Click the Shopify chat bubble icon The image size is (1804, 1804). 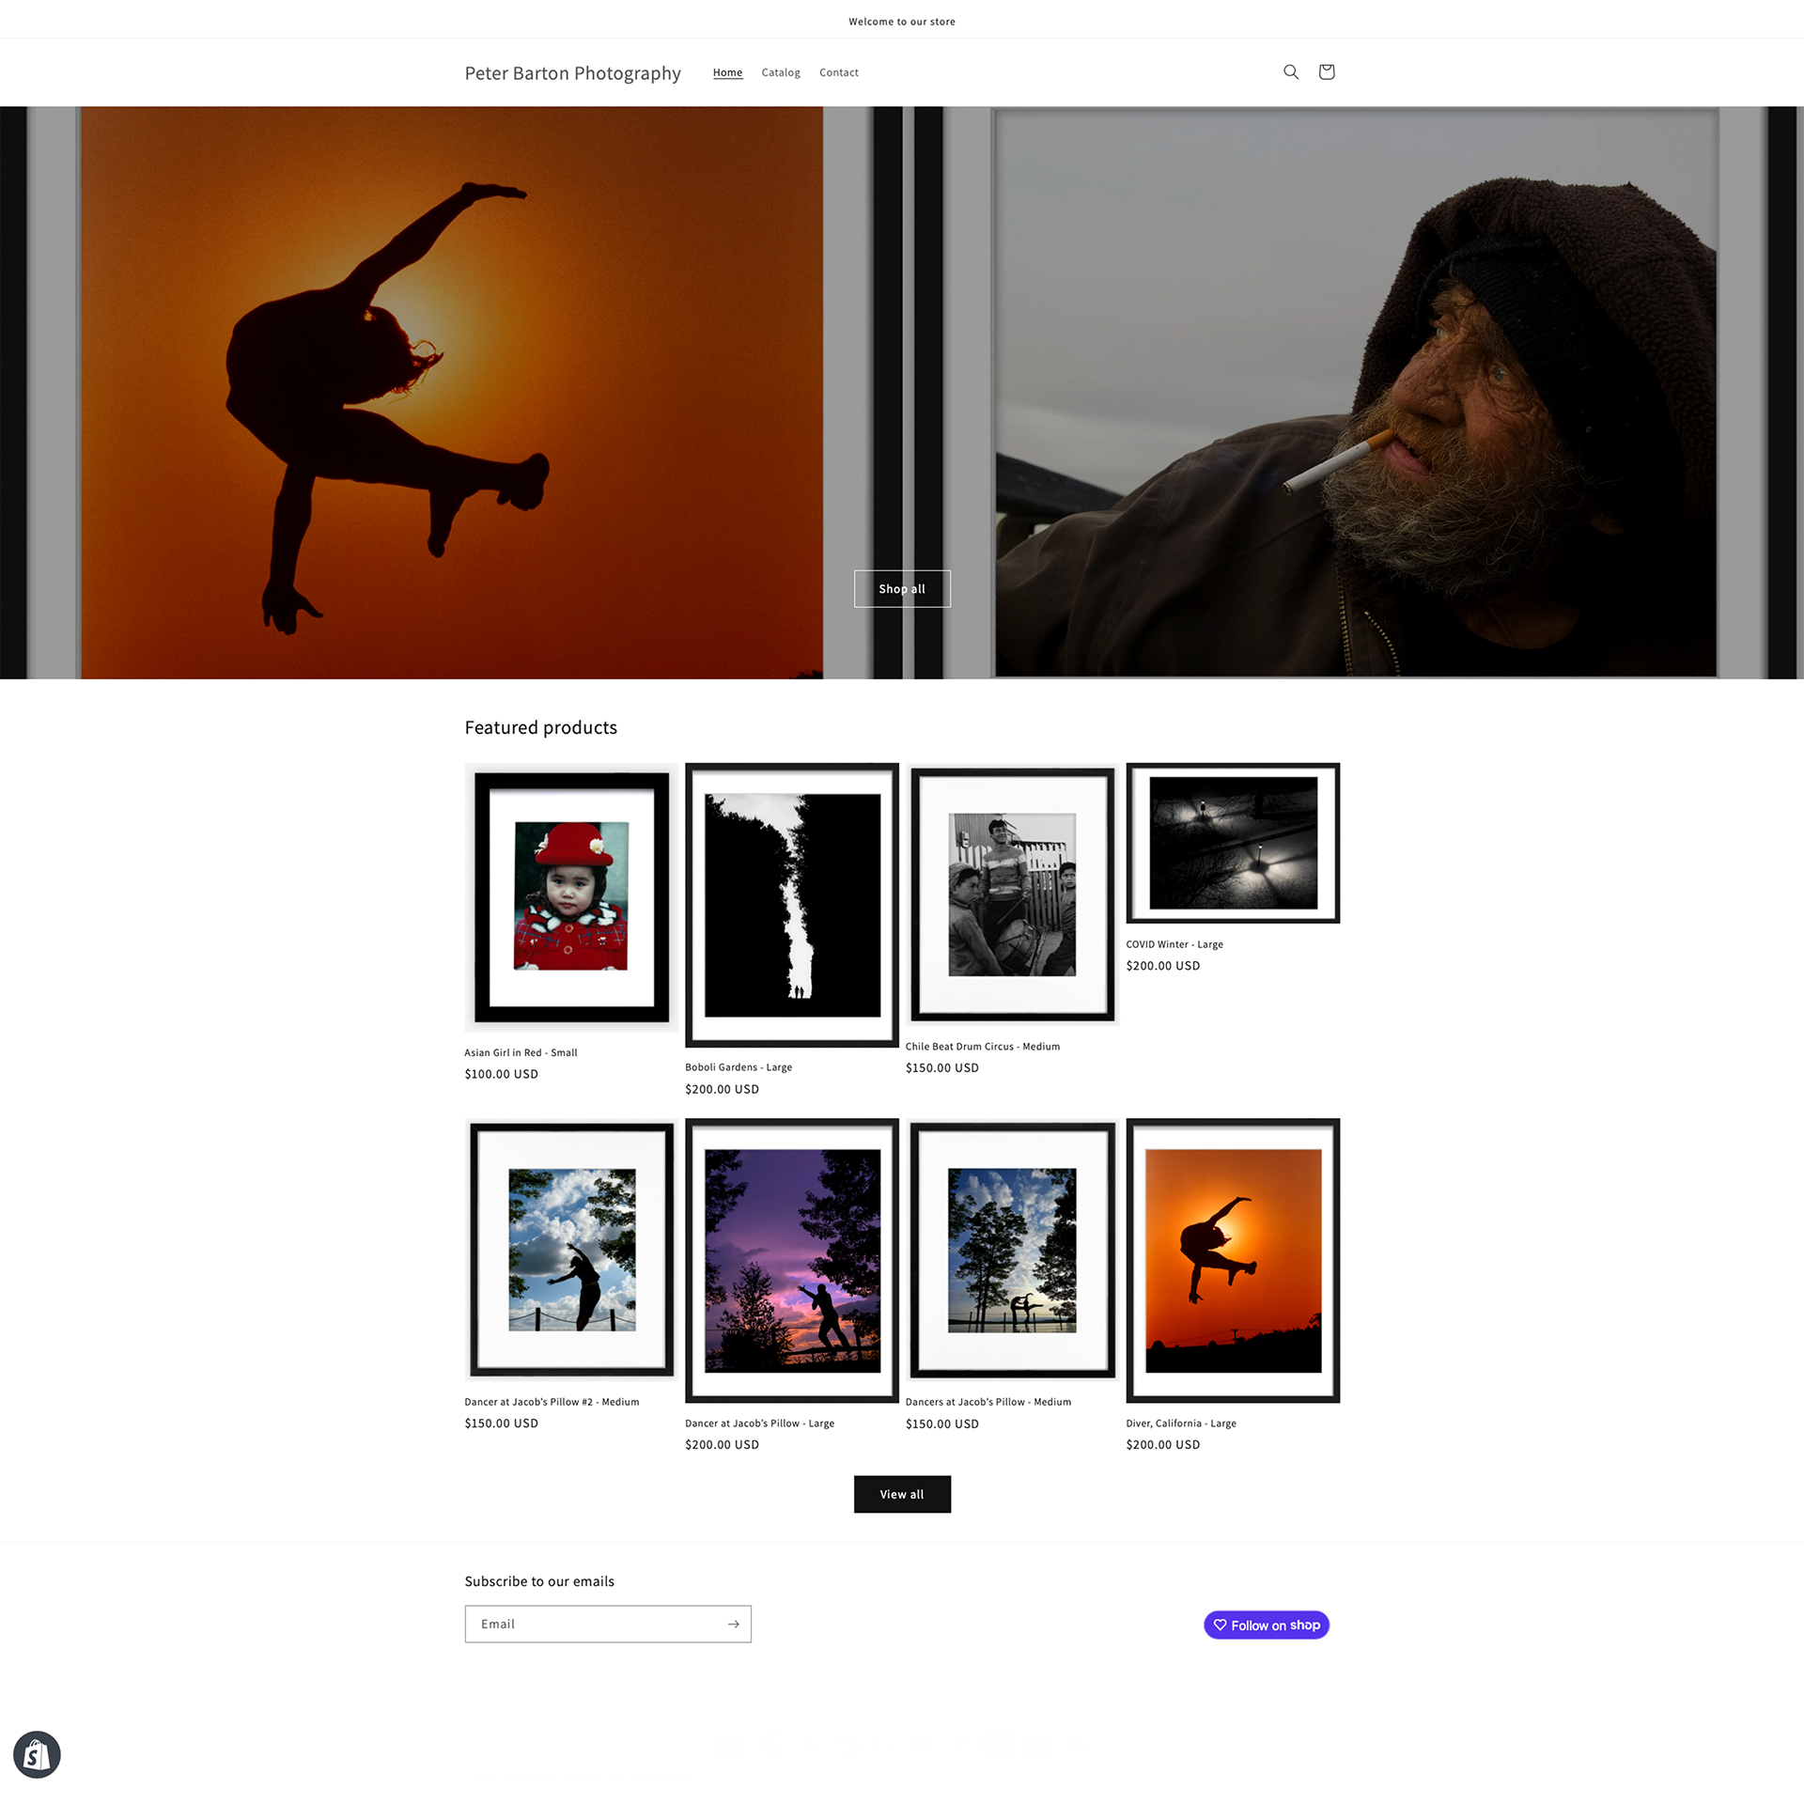(37, 1754)
